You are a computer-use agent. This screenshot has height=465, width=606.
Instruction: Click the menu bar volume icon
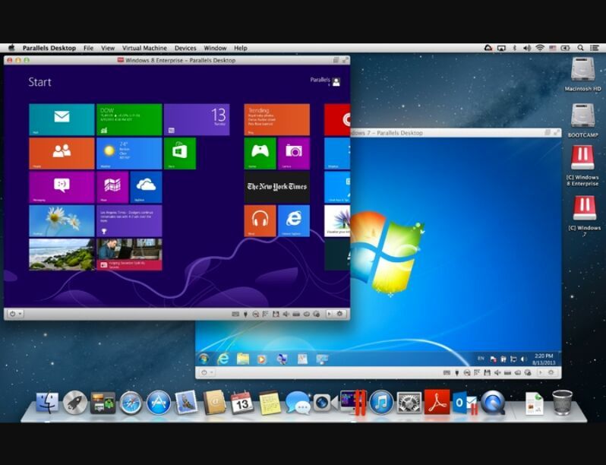[527, 48]
